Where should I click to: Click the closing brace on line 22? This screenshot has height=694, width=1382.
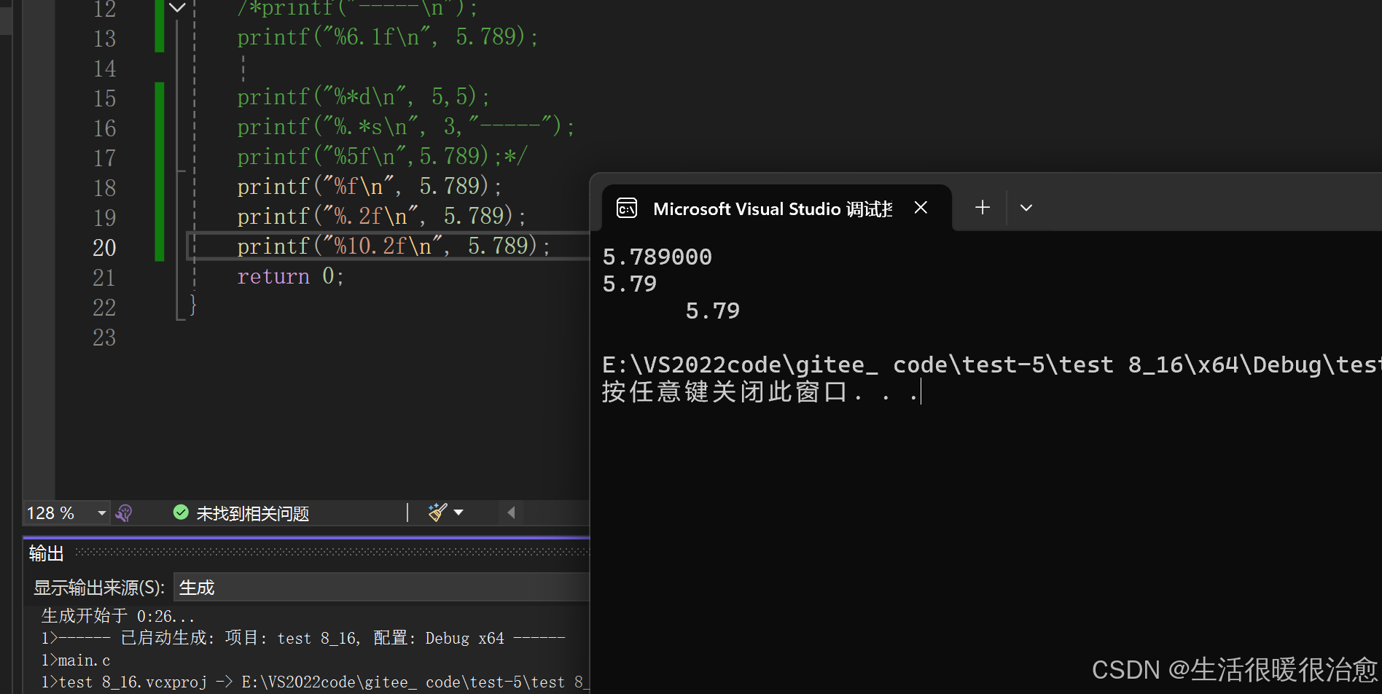[x=192, y=304]
